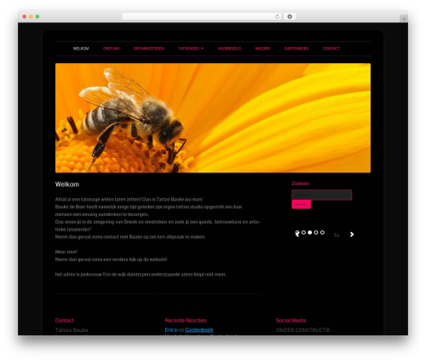Open the Welkom menu item
The height and width of the screenshot is (361, 426).
pos(81,49)
